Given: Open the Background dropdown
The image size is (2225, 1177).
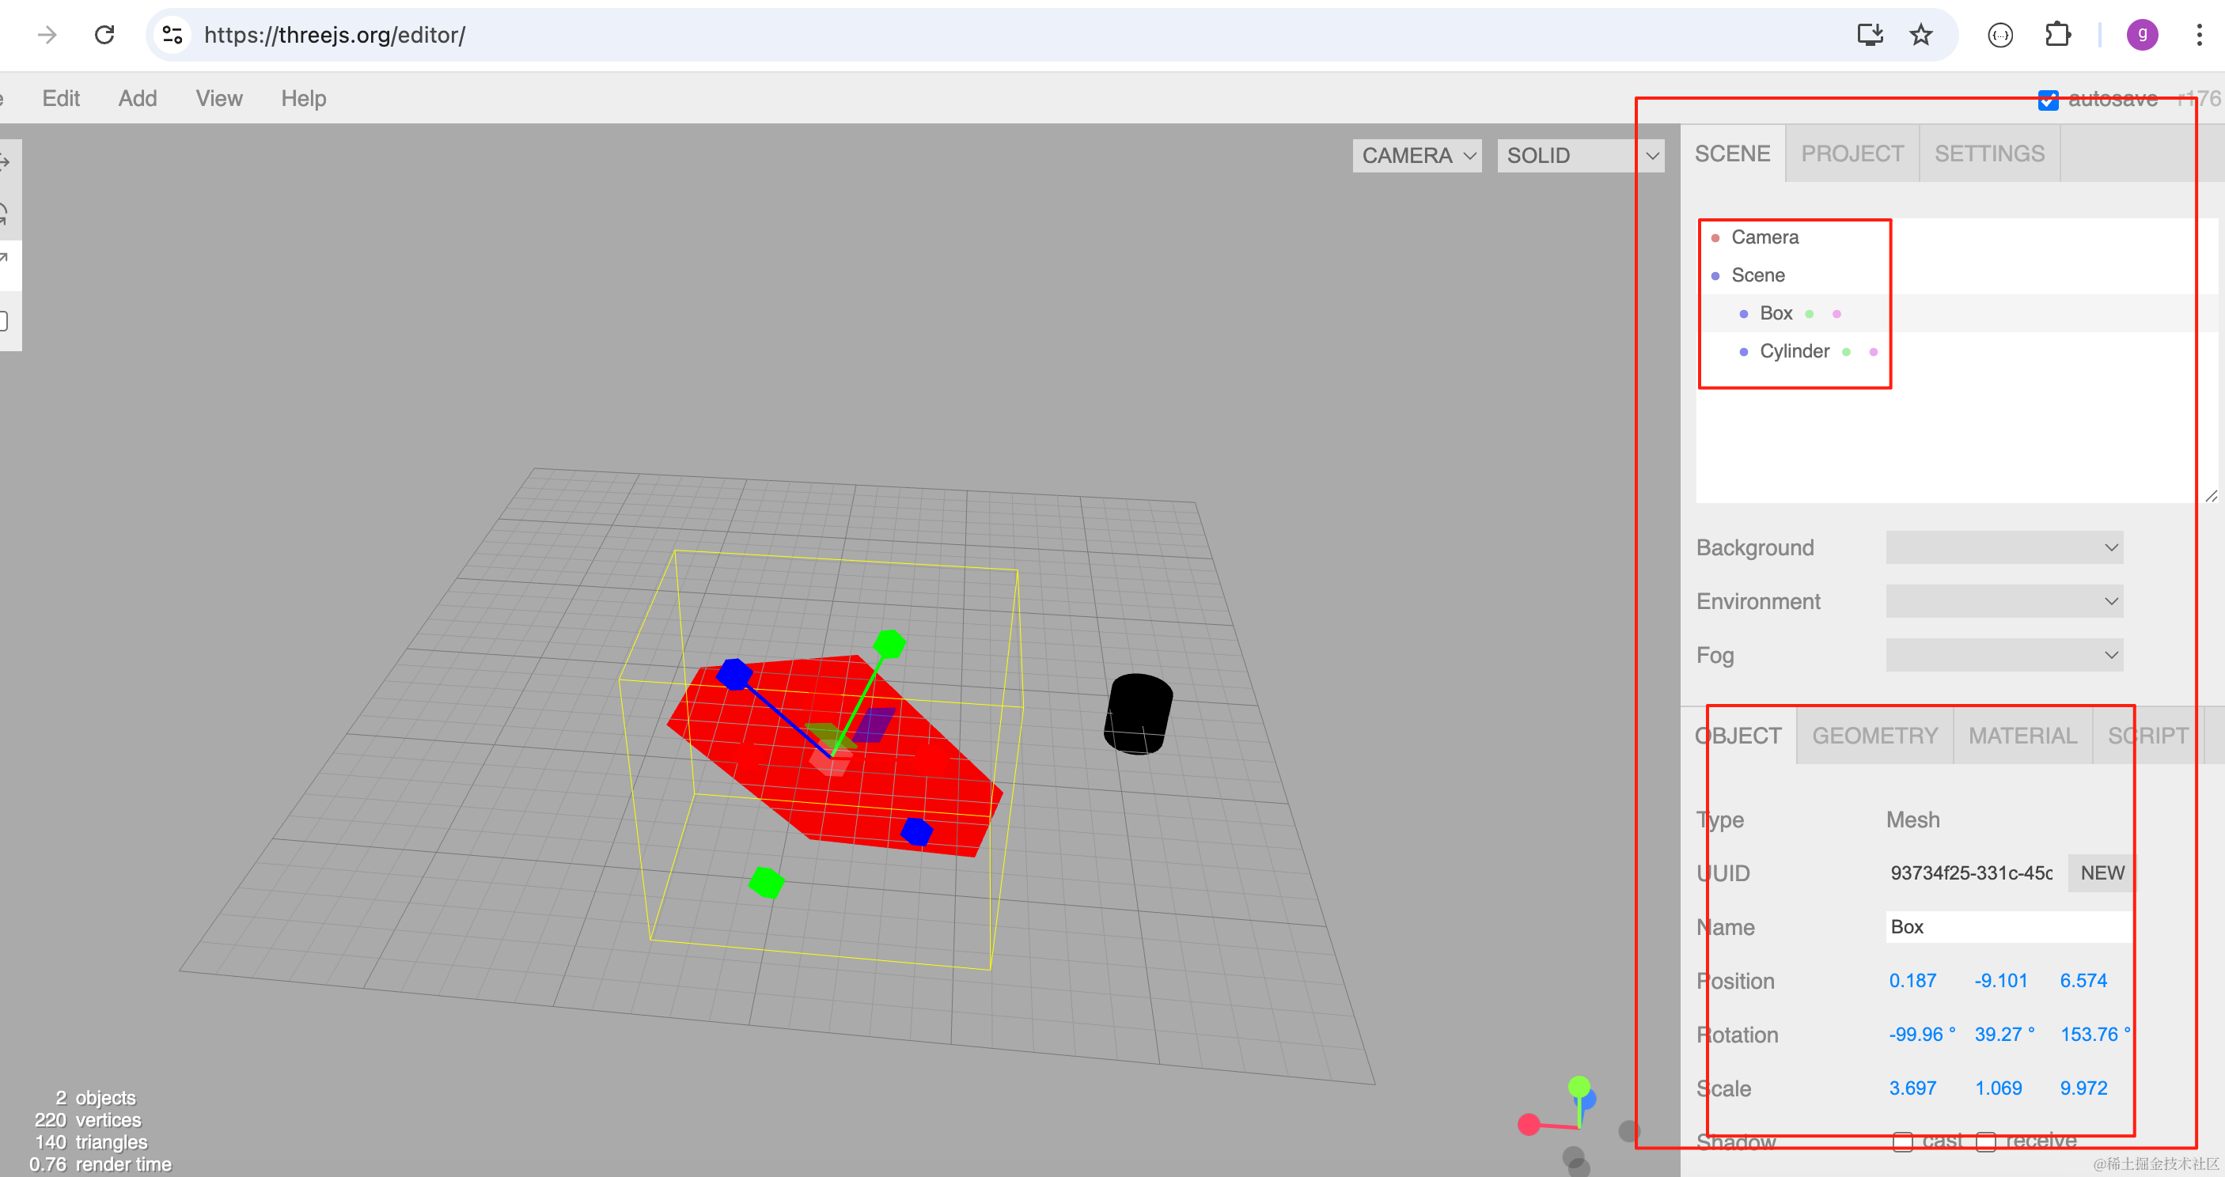Looking at the screenshot, I should point(2004,547).
